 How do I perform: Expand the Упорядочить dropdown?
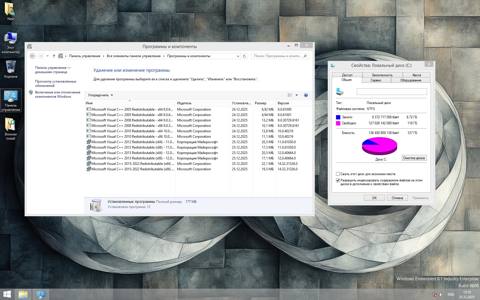point(100,95)
